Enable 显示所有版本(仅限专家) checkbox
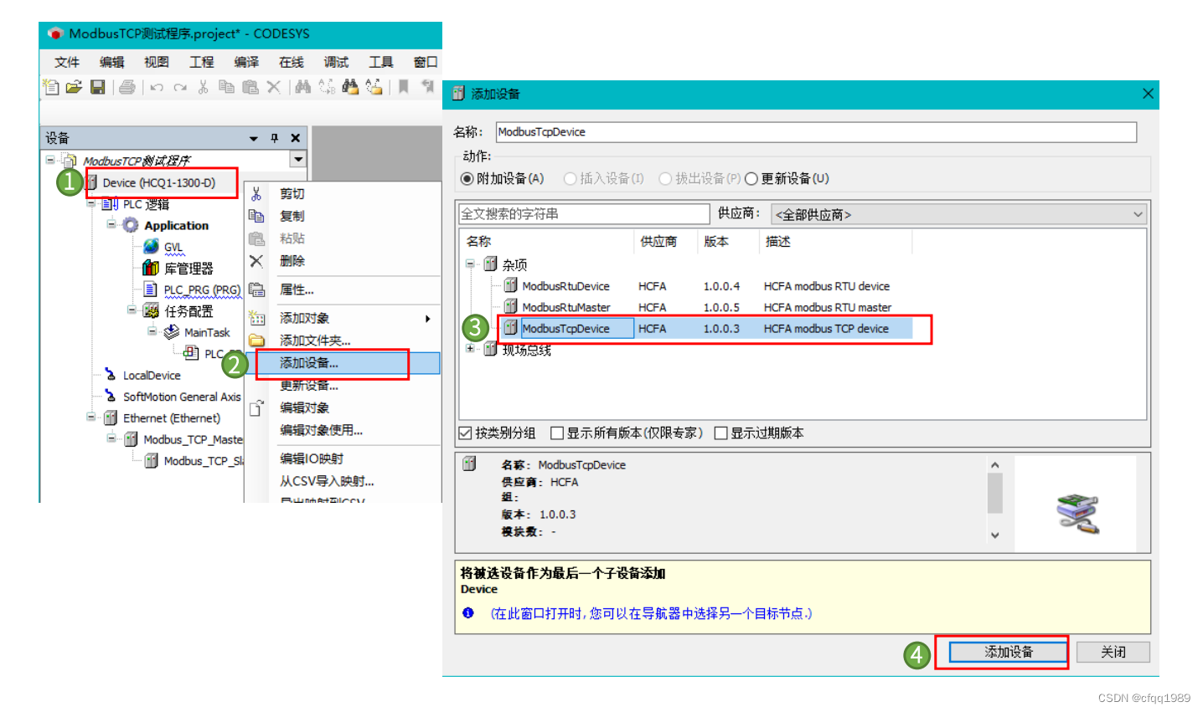The width and height of the screenshot is (1203, 712). pos(557,433)
